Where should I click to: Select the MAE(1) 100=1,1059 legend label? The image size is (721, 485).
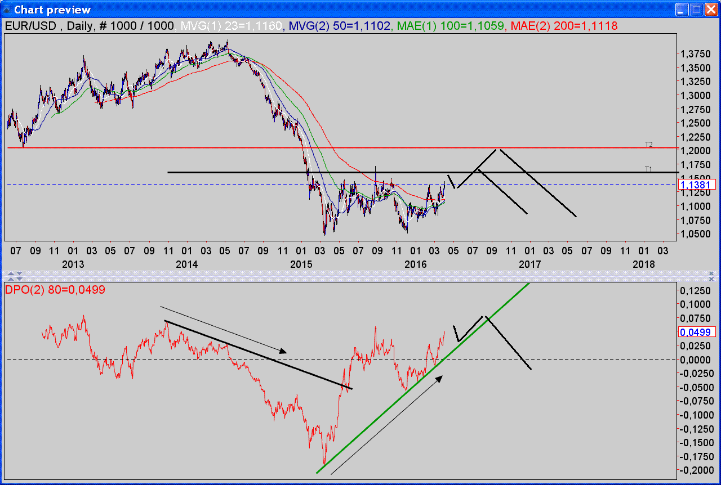[x=451, y=25]
